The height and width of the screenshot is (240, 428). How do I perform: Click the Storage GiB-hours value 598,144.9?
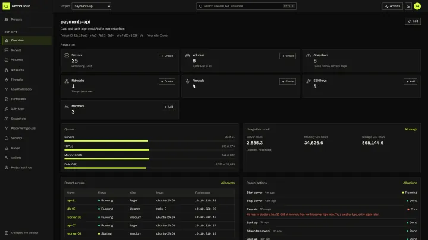373,143
